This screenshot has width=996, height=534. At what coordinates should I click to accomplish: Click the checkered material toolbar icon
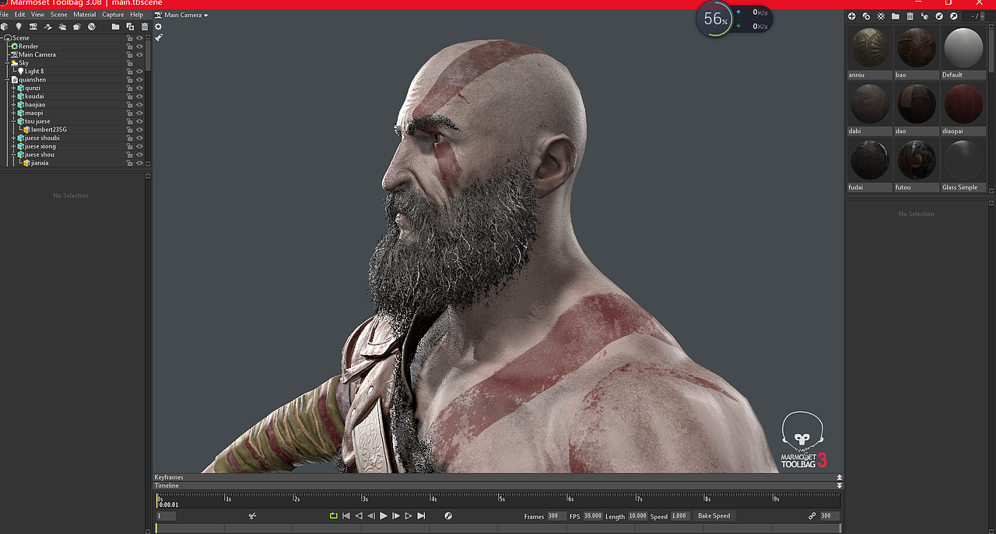[881, 16]
